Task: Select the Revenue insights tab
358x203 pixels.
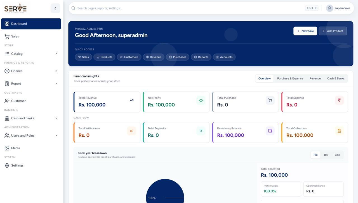Action: pyautogui.click(x=315, y=78)
